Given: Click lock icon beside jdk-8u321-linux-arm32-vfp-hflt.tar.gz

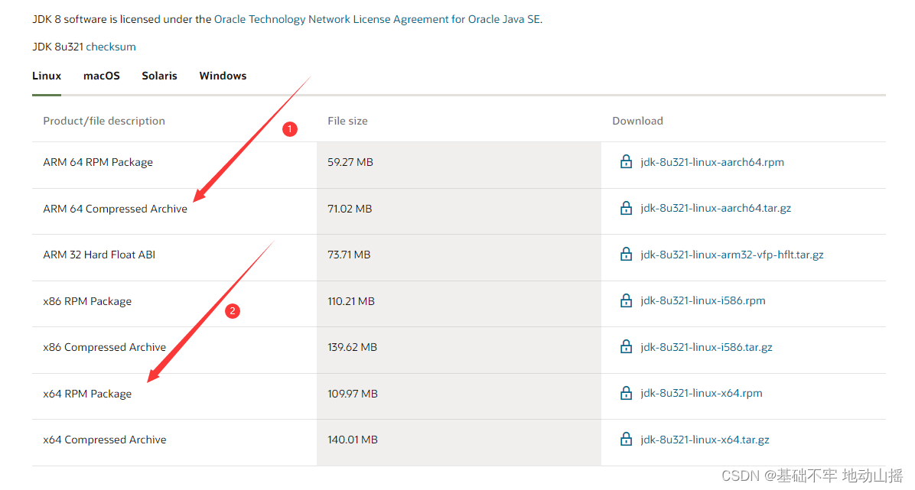Looking at the screenshot, I should tap(626, 254).
